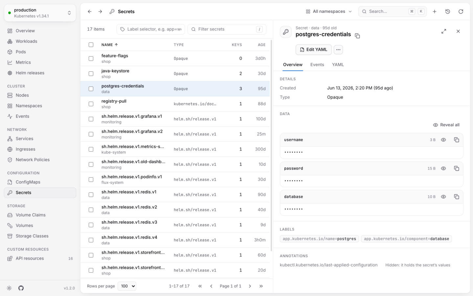The height and width of the screenshot is (296, 473).
Task: Focus the Label selector input
Action: (x=151, y=29)
